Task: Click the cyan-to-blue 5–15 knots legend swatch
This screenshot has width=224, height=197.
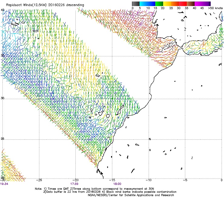Action: (147, 4)
